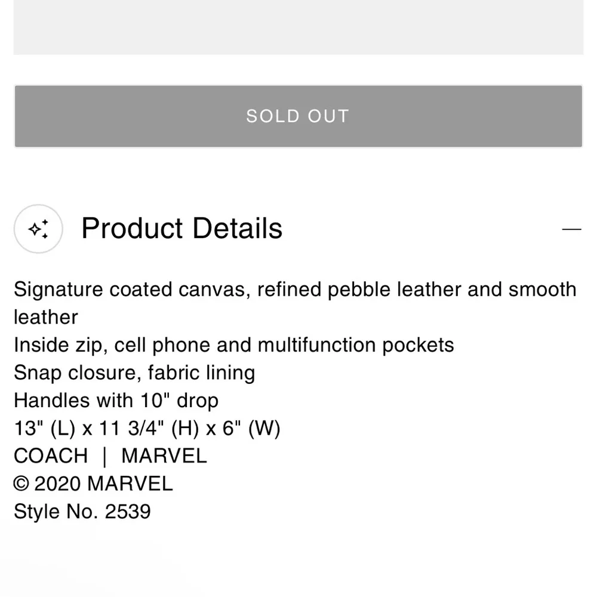The image size is (597, 597).
Task: Click the Product Details heading
Action: pos(181,229)
